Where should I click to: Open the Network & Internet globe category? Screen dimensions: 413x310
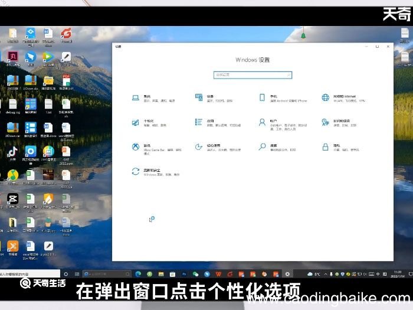(343, 98)
